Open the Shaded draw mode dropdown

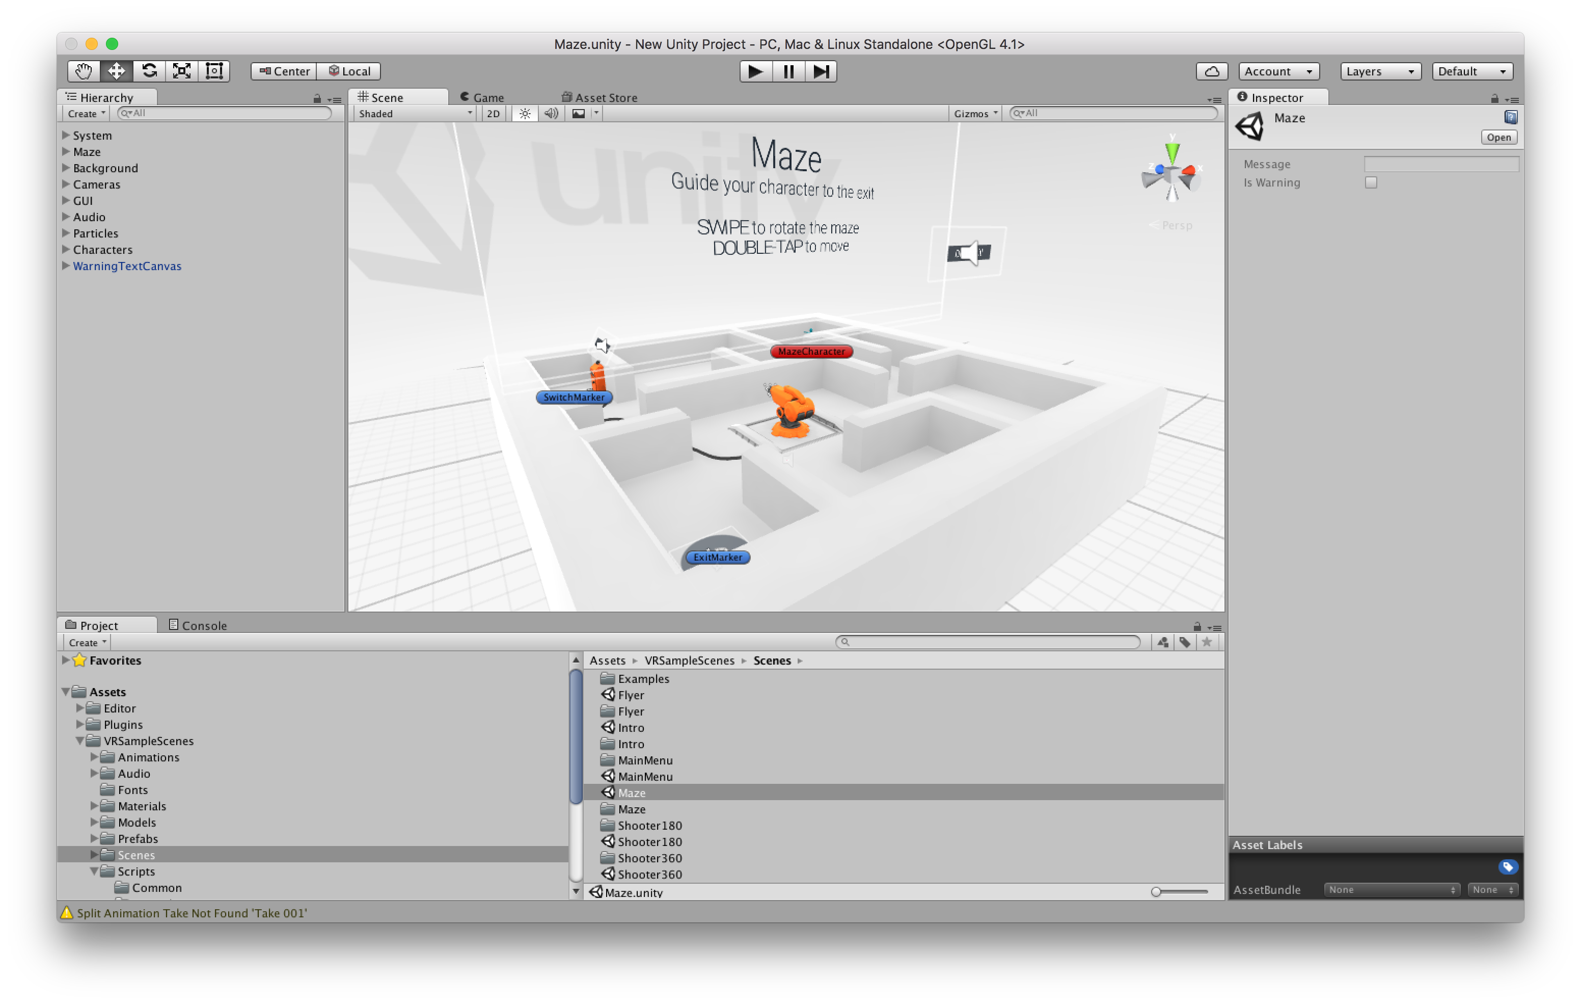coord(415,114)
